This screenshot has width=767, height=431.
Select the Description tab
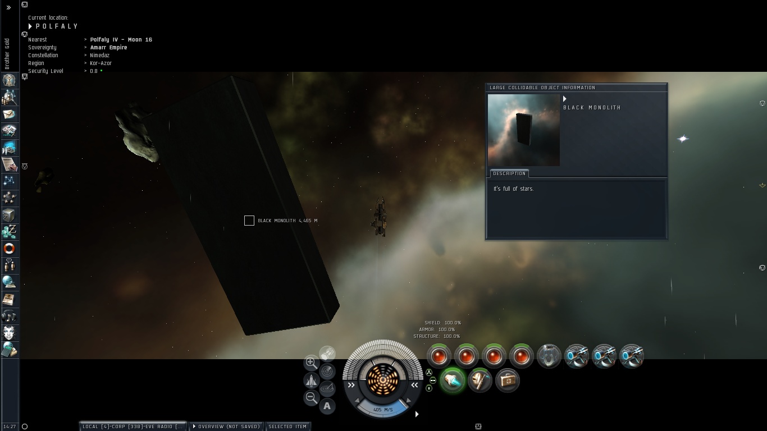click(x=509, y=173)
